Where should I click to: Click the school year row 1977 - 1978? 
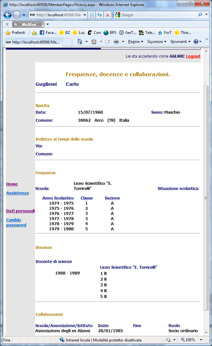click(81, 219)
